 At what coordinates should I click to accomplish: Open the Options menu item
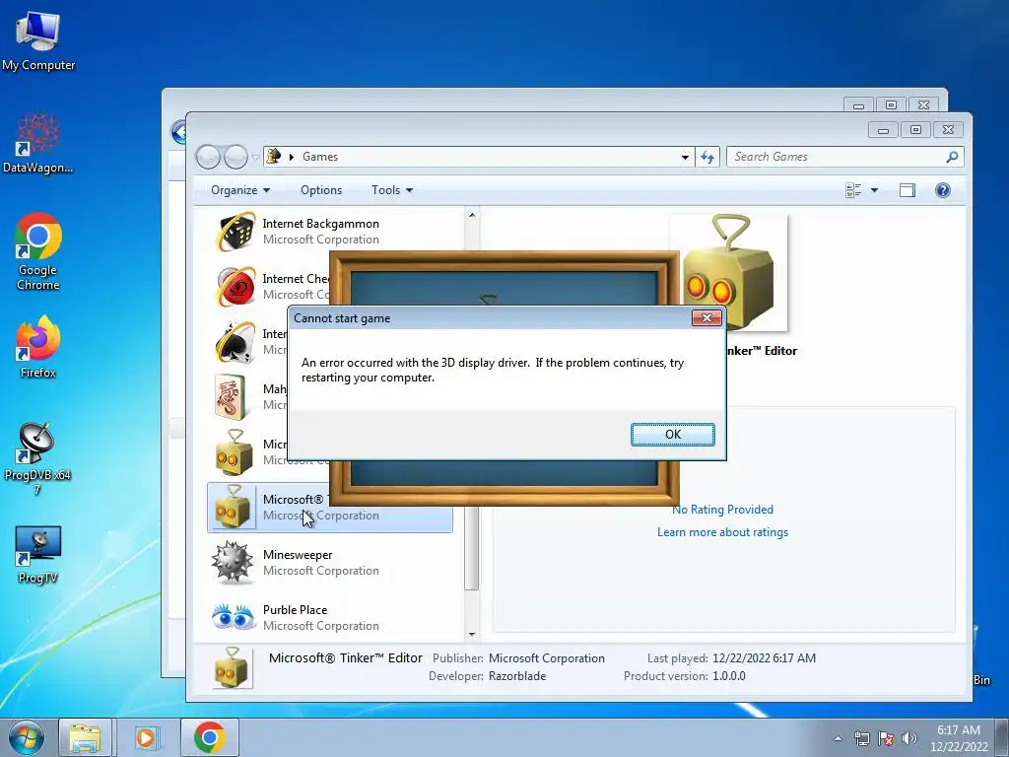321,190
